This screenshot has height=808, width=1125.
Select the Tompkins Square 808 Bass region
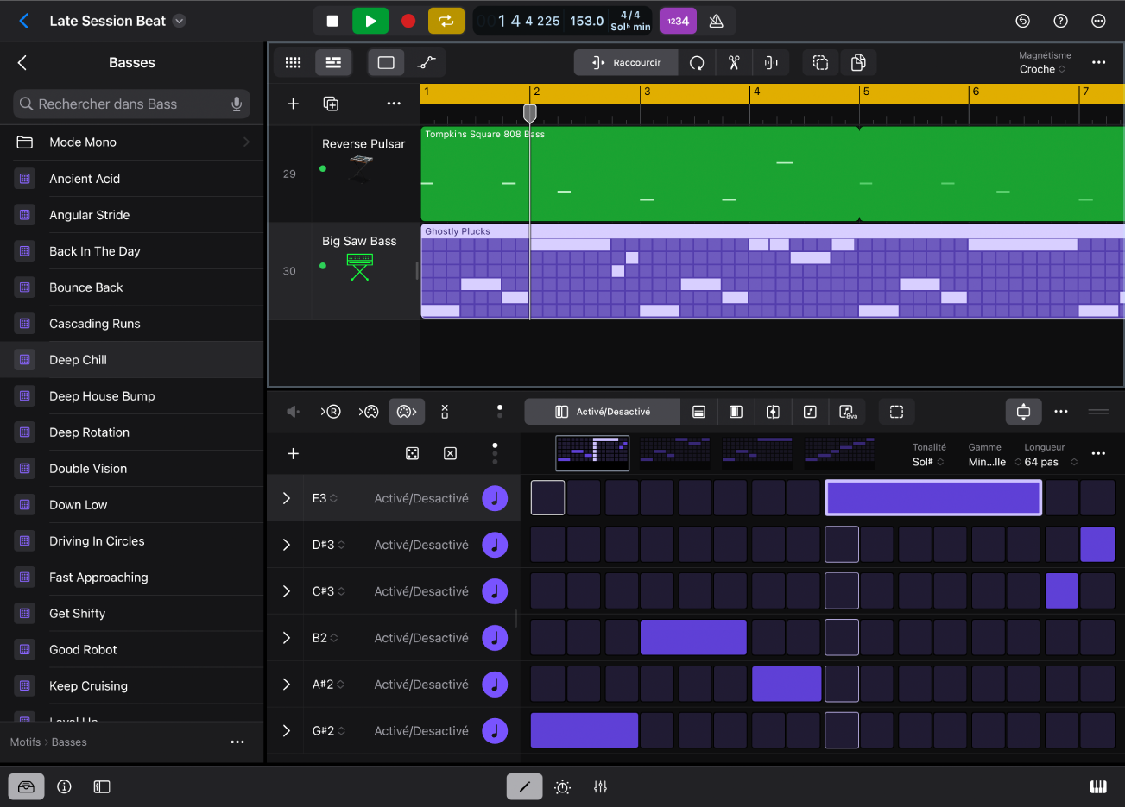[640, 174]
